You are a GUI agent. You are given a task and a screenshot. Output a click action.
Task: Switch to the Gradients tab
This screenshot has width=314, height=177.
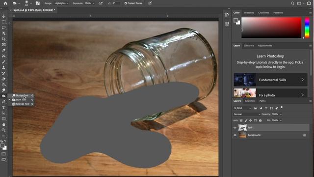tap(263, 13)
